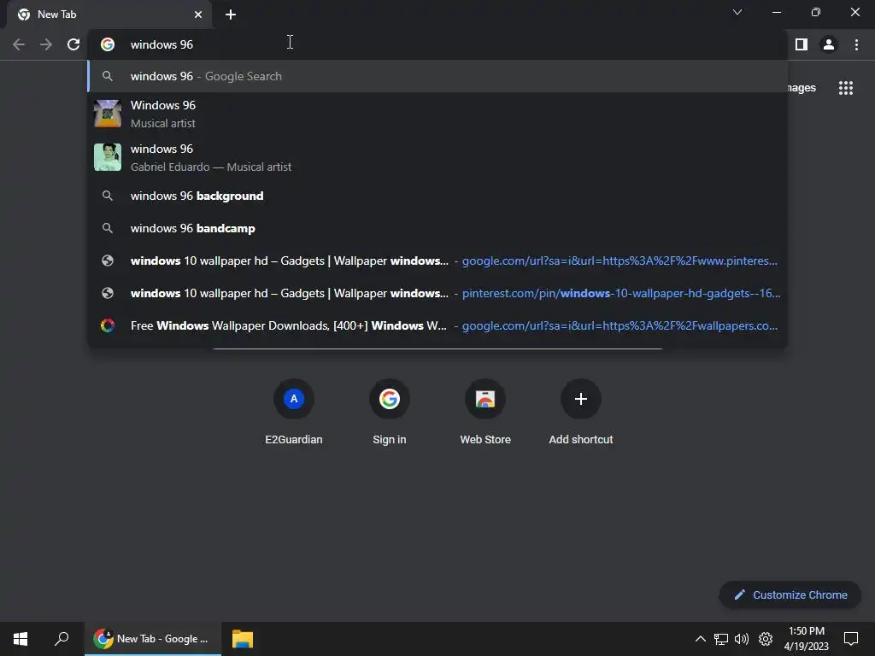The width and height of the screenshot is (875, 656).
Task: Click the Add shortcut button
Action: [581, 413]
